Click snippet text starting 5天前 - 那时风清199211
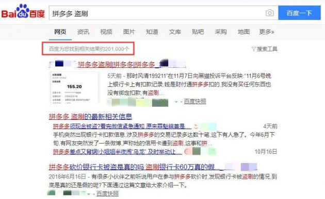The image size is (325, 199). point(189,84)
